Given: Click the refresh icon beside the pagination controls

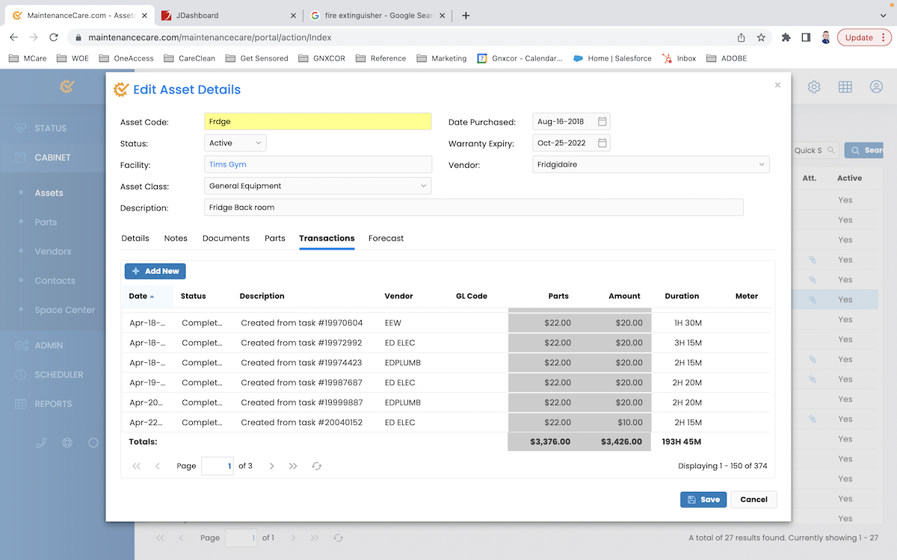Looking at the screenshot, I should point(316,465).
